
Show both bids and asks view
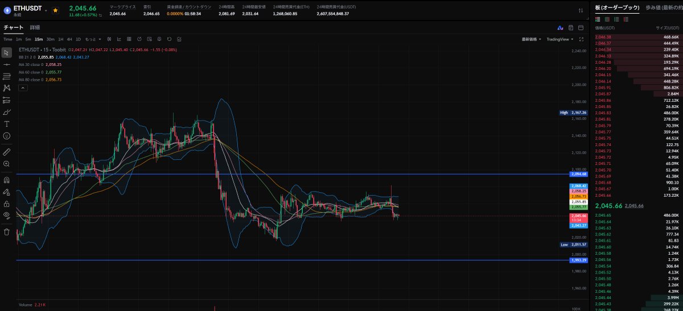pos(598,19)
